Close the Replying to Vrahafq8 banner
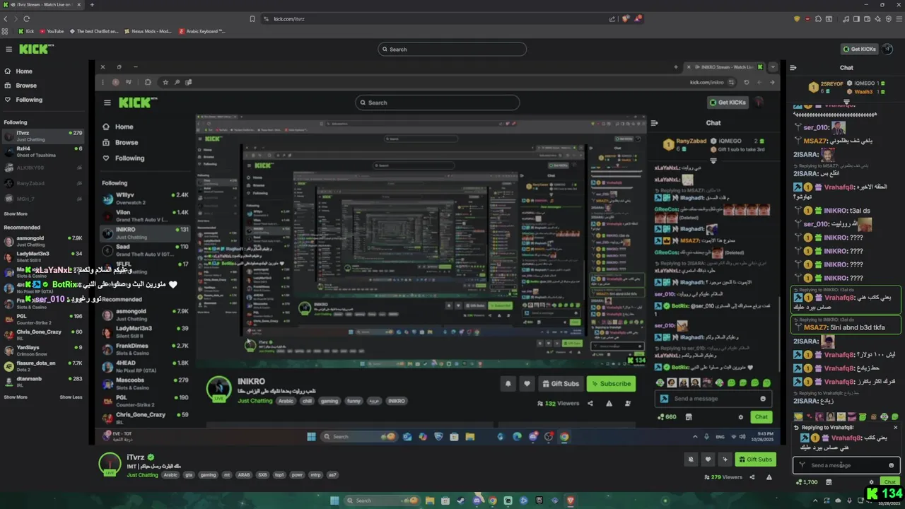The width and height of the screenshot is (905, 509). [896, 428]
